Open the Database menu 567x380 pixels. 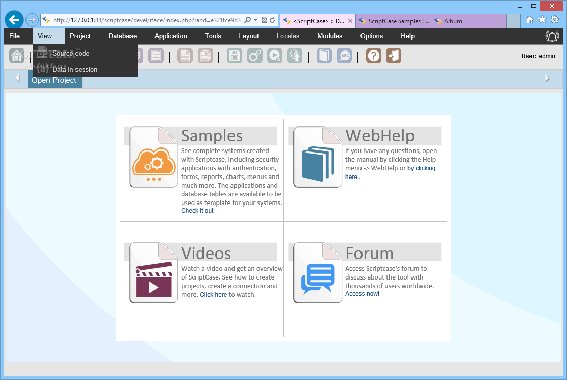coord(122,36)
